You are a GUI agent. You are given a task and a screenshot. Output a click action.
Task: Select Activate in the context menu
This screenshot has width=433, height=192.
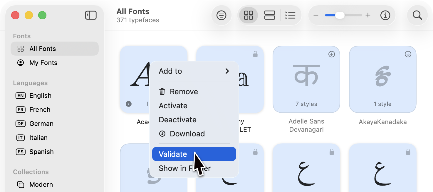173,106
